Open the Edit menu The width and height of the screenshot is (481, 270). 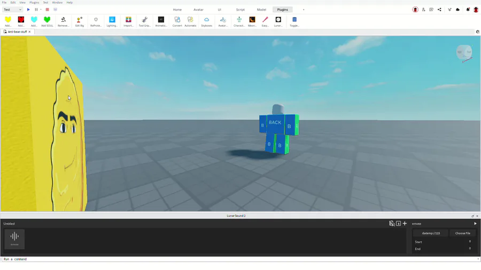13,3
